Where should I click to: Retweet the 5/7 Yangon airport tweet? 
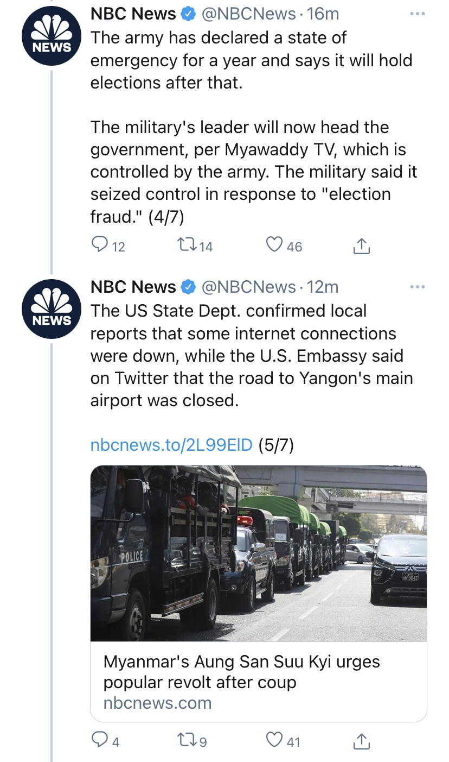point(188,741)
